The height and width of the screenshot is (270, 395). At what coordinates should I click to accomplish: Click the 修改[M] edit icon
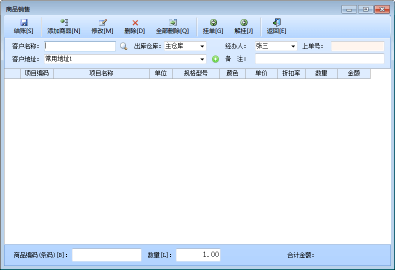(102, 22)
